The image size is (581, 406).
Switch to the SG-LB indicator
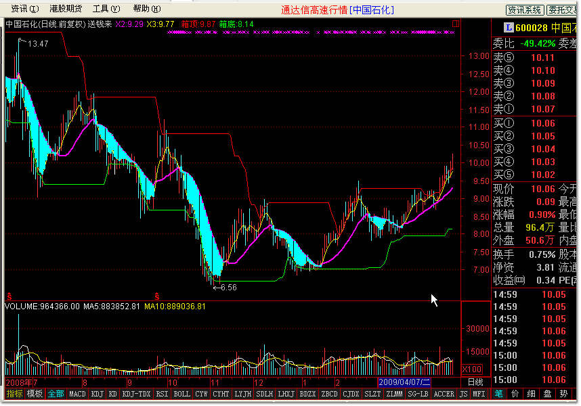tap(418, 394)
